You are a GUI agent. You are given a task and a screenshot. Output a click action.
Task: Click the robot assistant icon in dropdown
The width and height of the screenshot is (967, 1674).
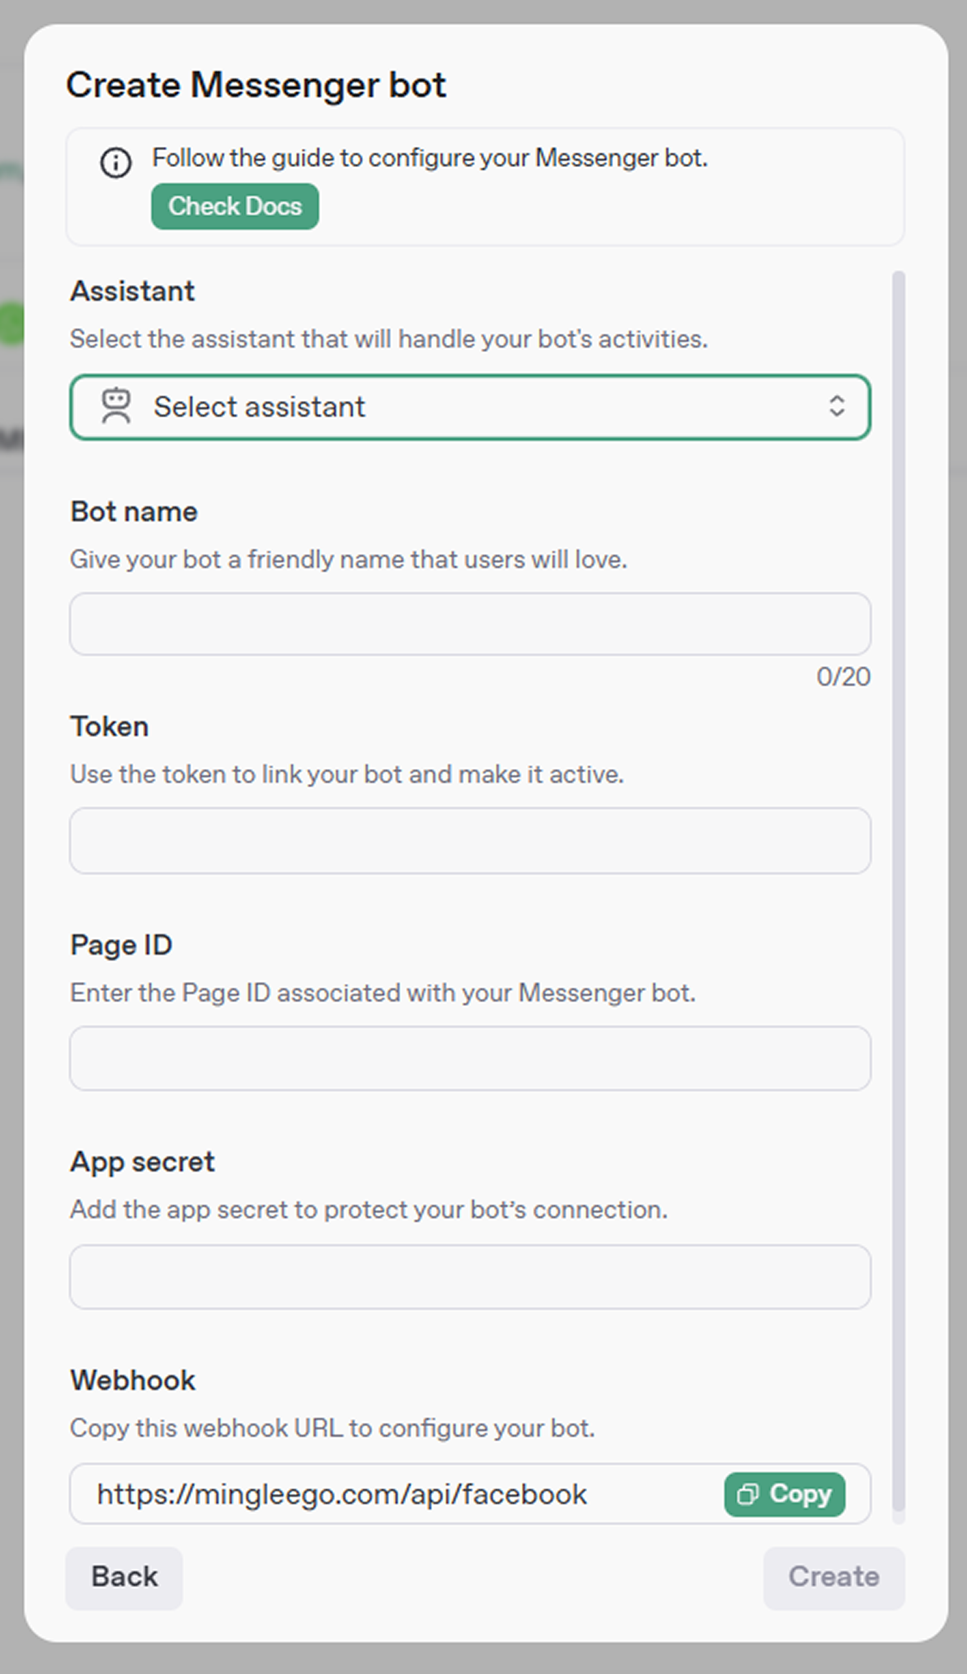pos(116,406)
